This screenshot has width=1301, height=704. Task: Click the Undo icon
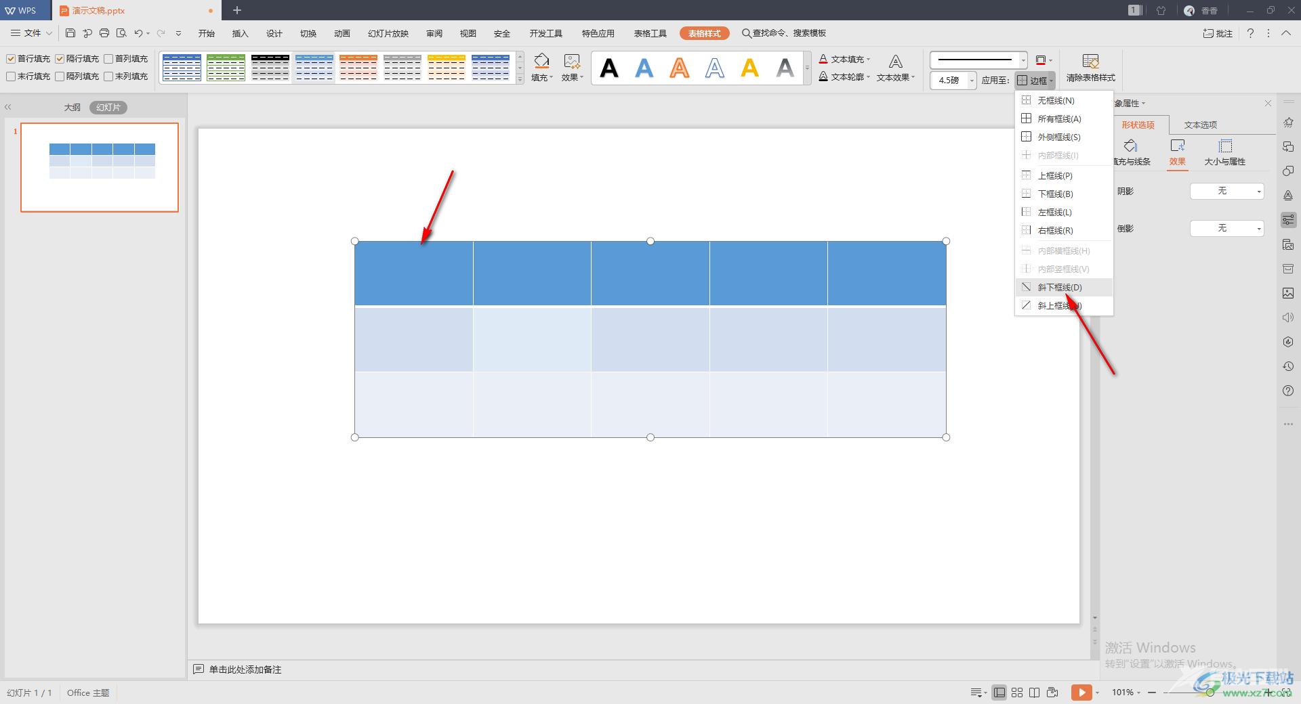138,33
